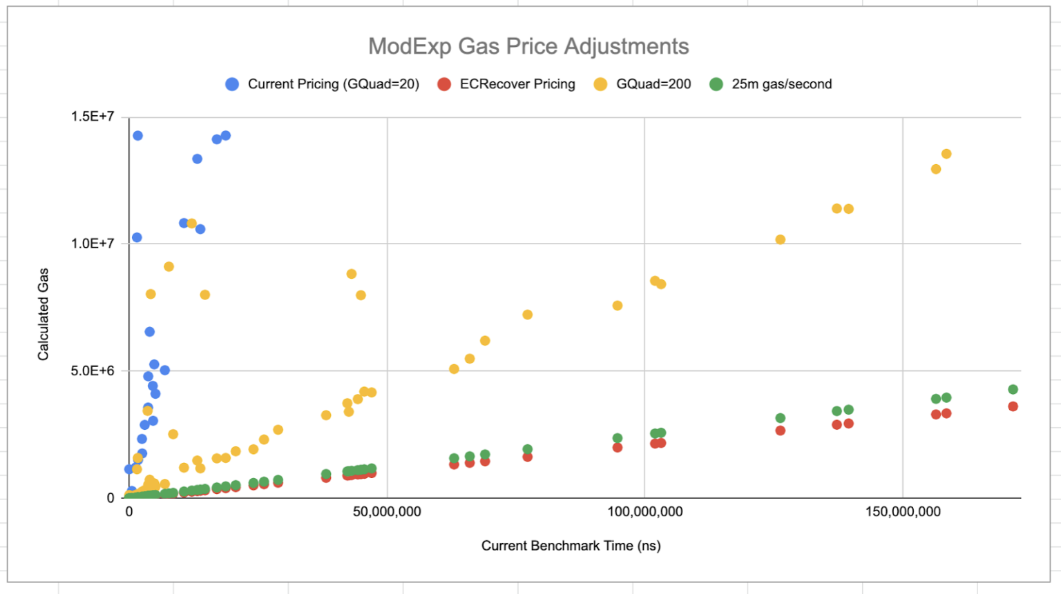Viewport: 1061px width, 594px height.
Task: Click the 5.0E+6 vertical axis label
Action: click(x=93, y=371)
